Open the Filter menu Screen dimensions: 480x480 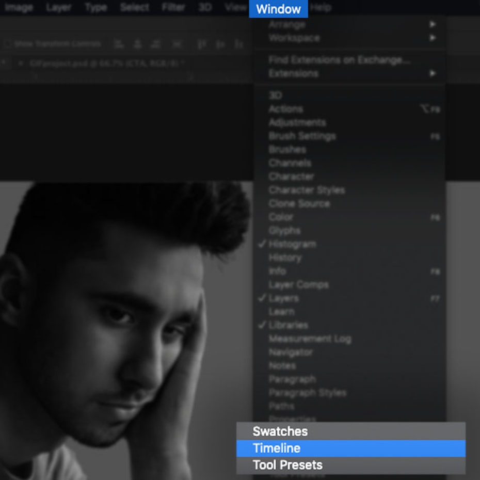173,8
